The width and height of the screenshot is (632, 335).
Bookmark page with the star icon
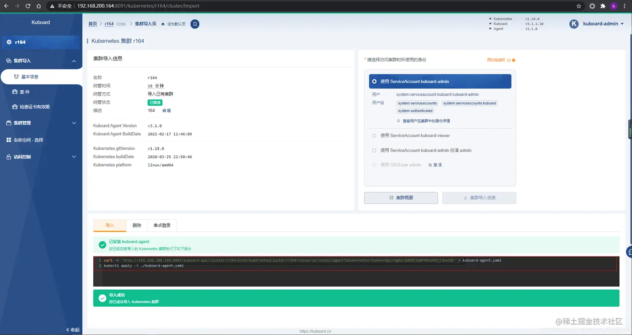(579, 6)
